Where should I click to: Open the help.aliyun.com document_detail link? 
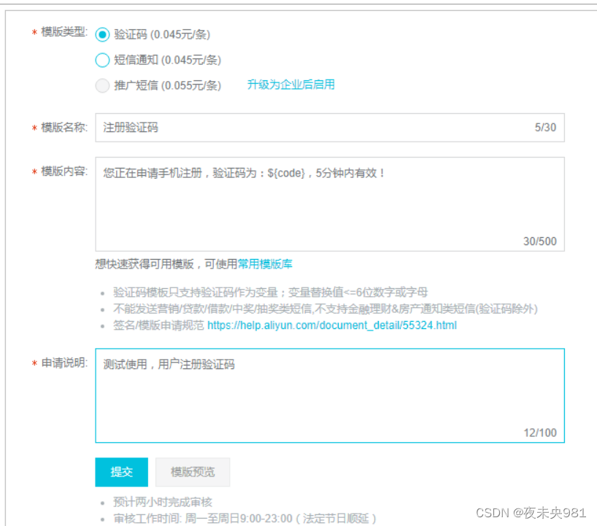[332, 325]
